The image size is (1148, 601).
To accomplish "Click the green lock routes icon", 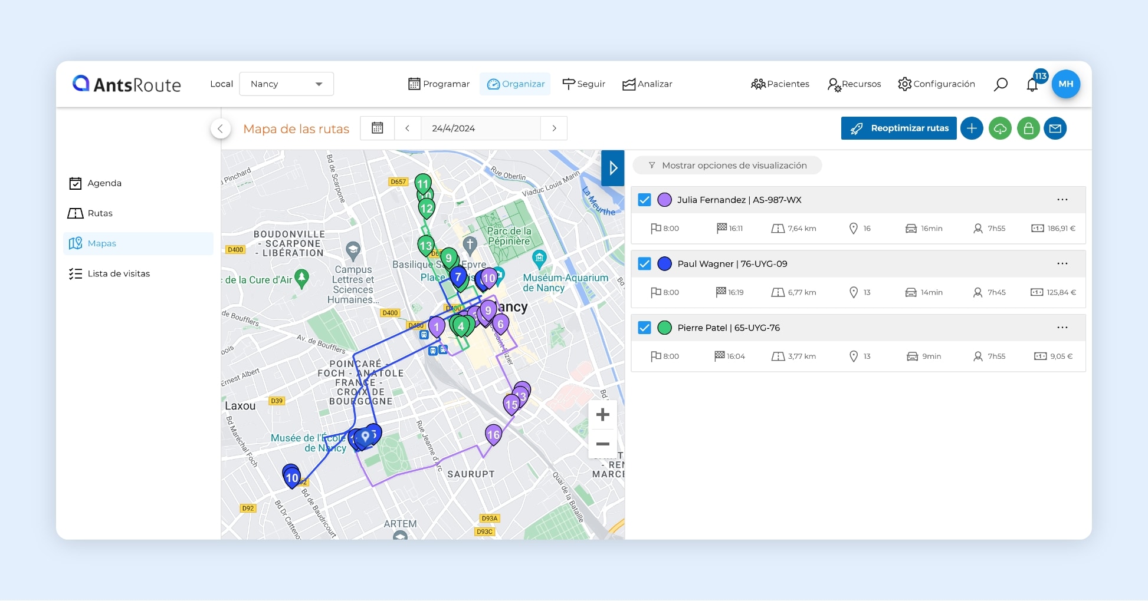I will 1028,128.
